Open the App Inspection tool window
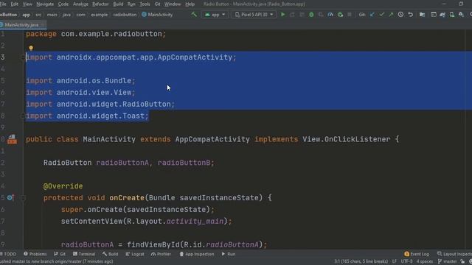The image size is (472, 265). 197,254
